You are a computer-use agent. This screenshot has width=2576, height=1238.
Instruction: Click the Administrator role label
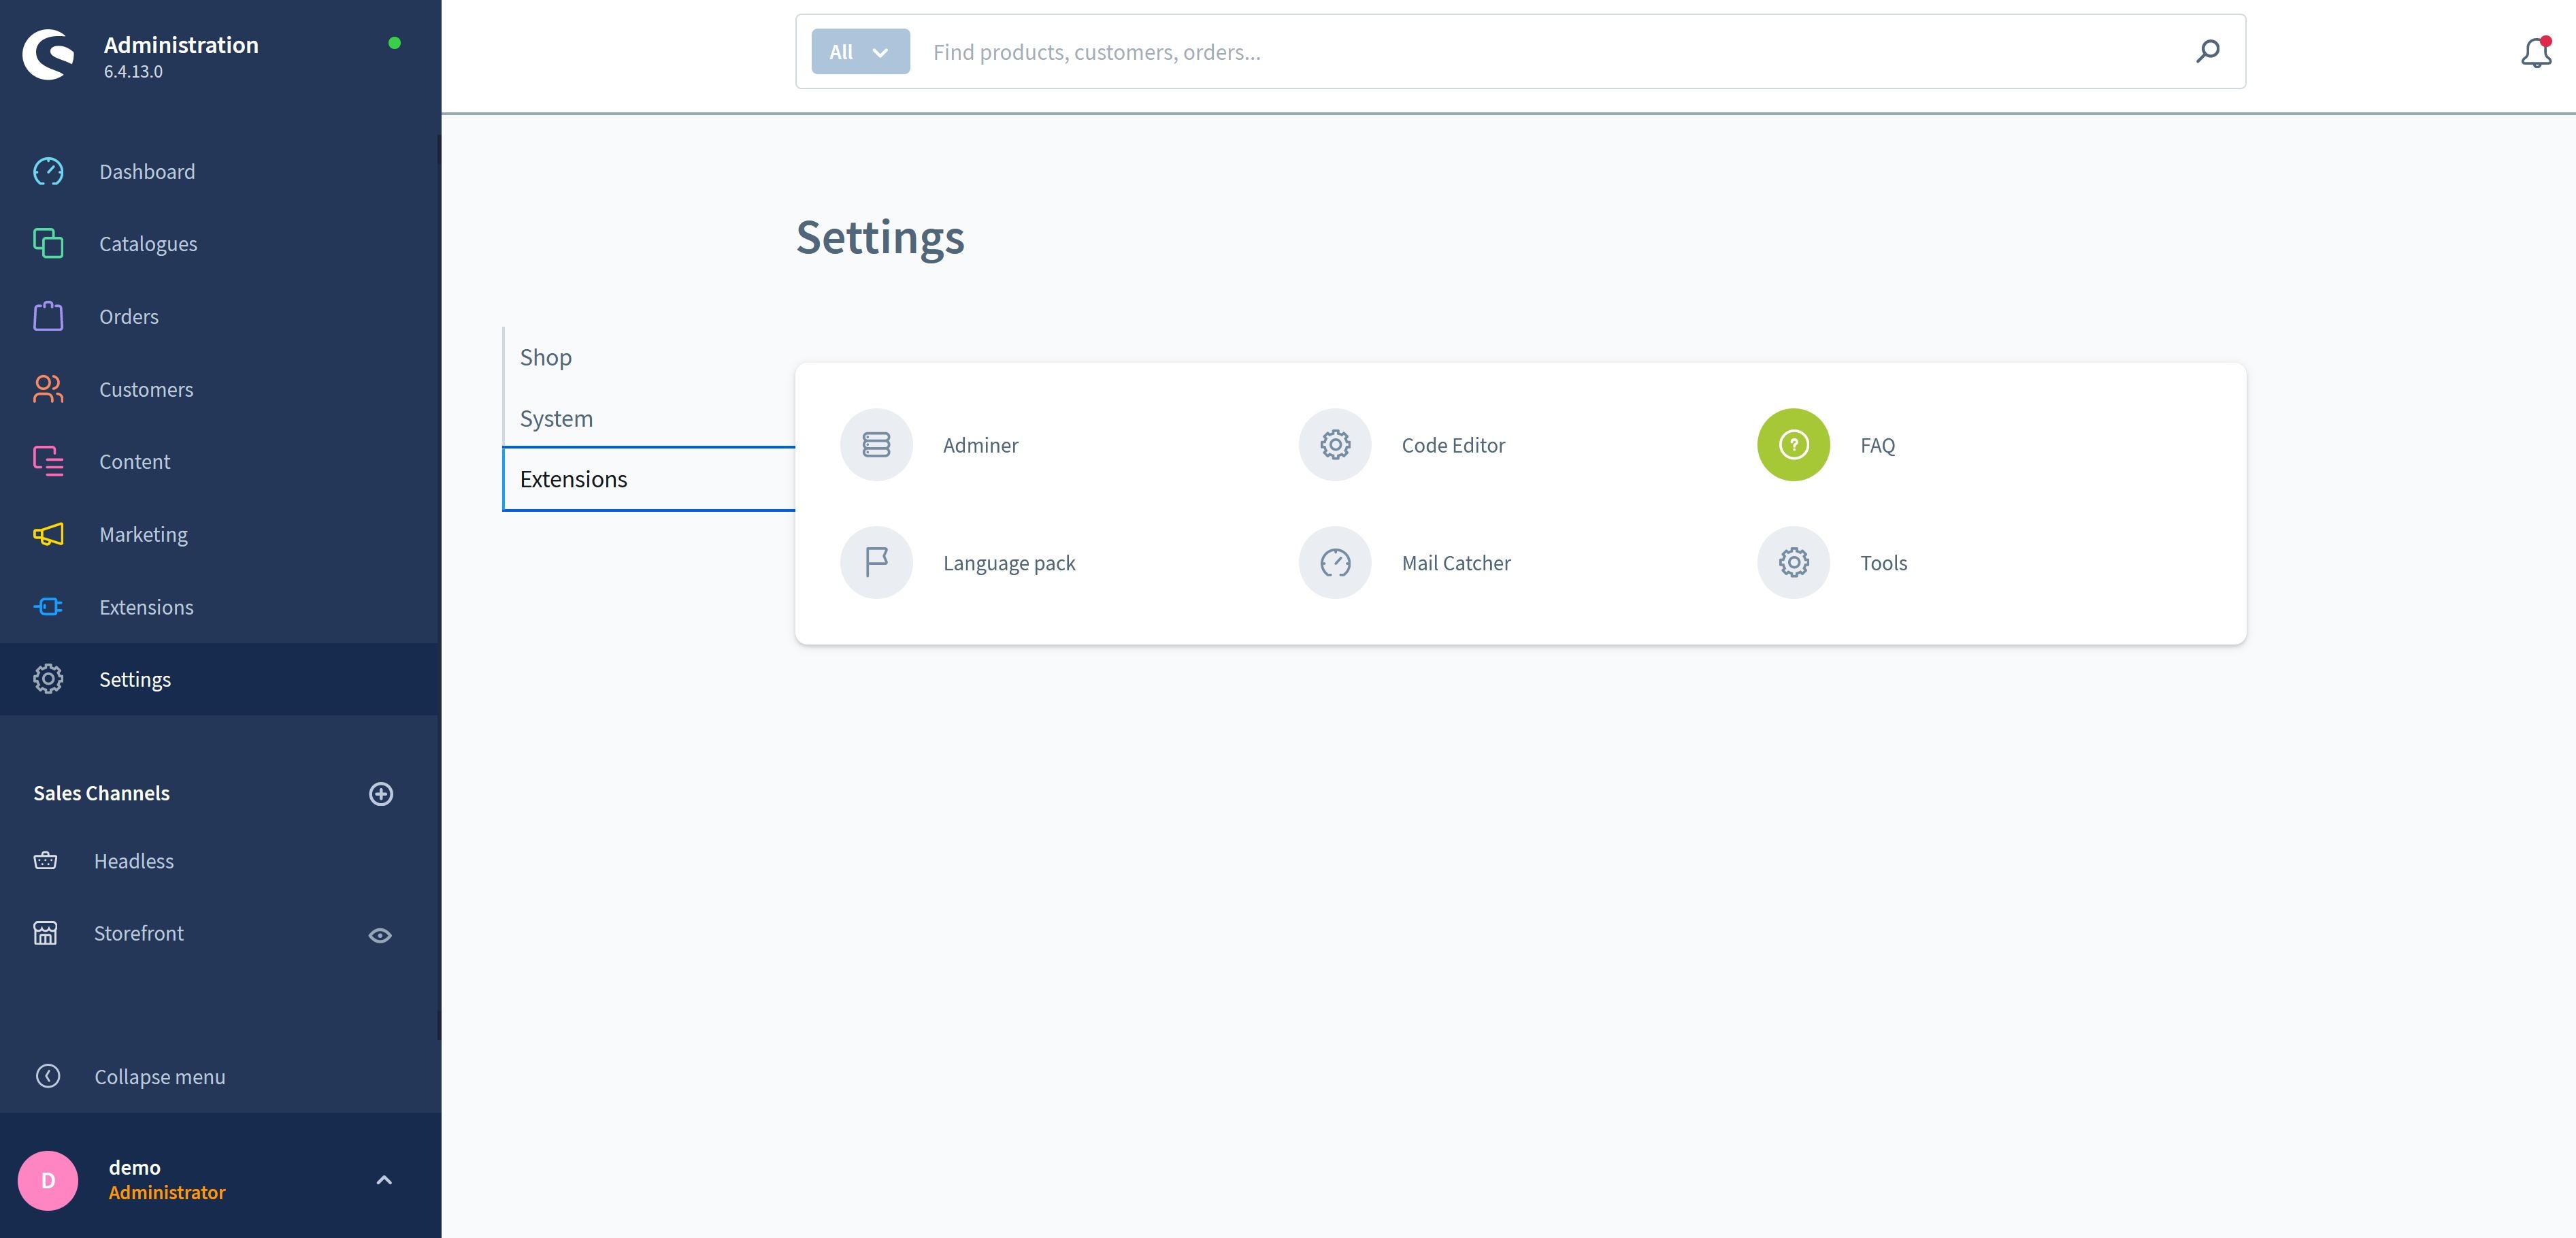(x=167, y=1193)
